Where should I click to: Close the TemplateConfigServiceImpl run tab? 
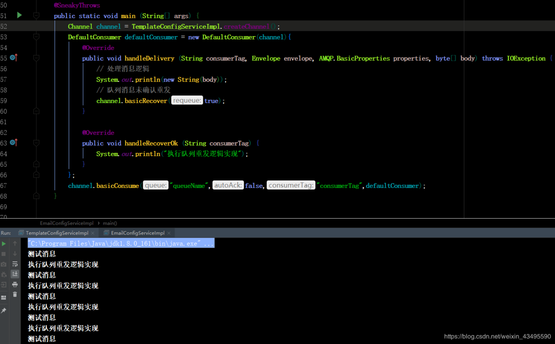92,233
